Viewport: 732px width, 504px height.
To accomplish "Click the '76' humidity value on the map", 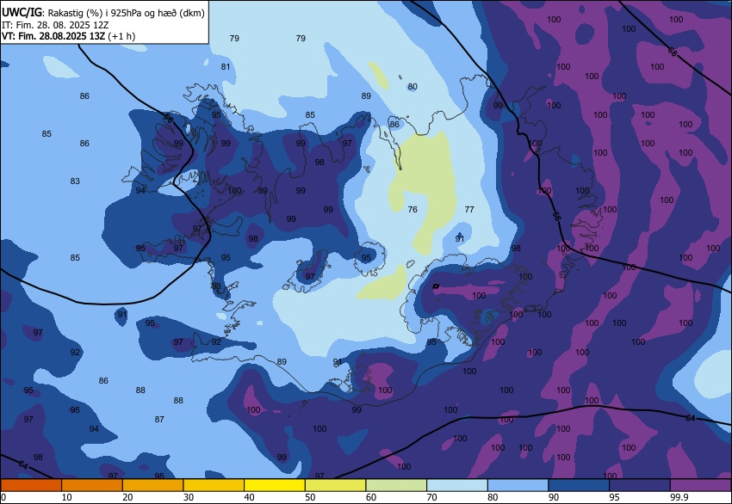I will (x=413, y=209).
